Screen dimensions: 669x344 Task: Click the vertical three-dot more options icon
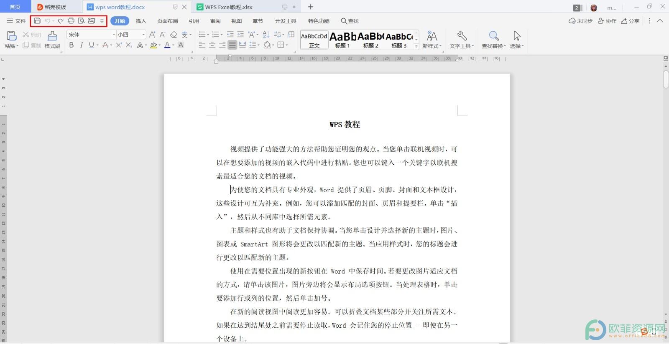[x=649, y=21]
